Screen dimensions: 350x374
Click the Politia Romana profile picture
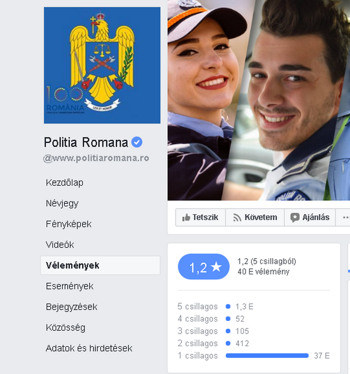tap(102, 65)
